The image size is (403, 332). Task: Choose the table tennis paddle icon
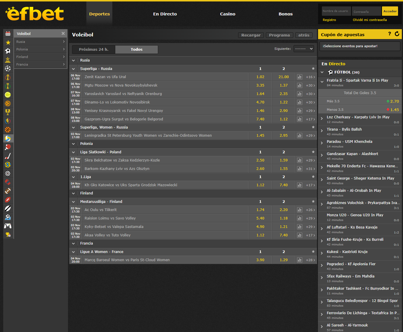[8, 147]
